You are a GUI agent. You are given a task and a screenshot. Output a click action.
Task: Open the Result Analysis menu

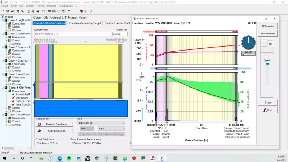click(66, 6)
